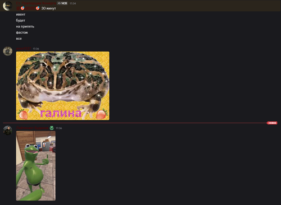The height and width of the screenshot is (205, 281).
Task: Open profile via username anon1337
Action: [x=24, y=49]
